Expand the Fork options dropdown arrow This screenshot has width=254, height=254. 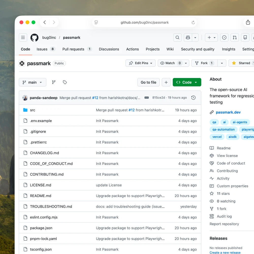coord(222,63)
